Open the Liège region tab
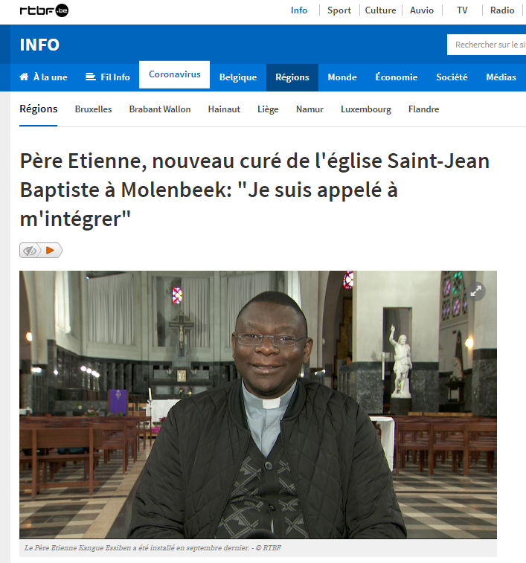Viewport: 526px width, 563px height. tap(268, 109)
